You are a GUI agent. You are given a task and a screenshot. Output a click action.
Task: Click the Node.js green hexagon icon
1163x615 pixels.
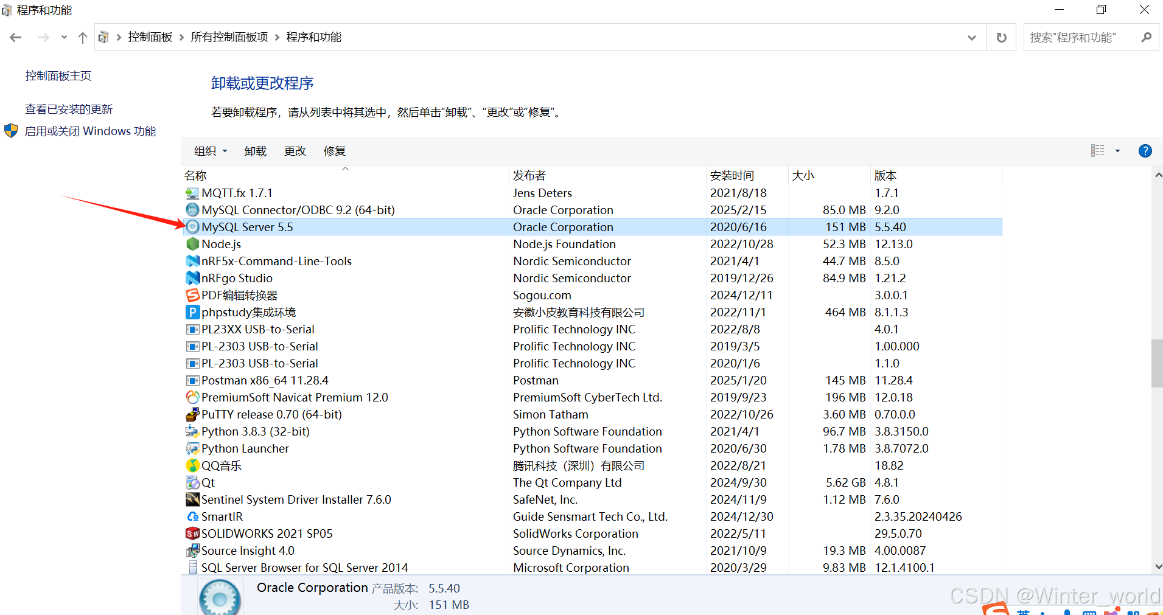pyautogui.click(x=192, y=244)
